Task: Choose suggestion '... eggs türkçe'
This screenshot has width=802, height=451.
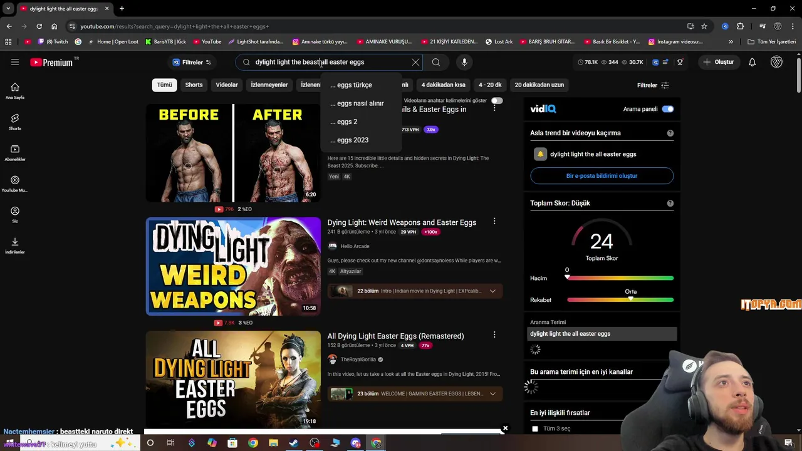Action: coord(361,85)
